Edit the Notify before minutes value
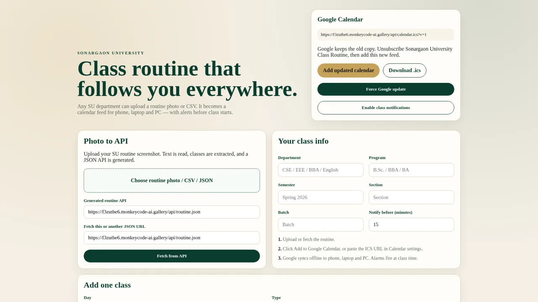Image resolution: width=538 pixels, height=302 pixels. (411, 224)
